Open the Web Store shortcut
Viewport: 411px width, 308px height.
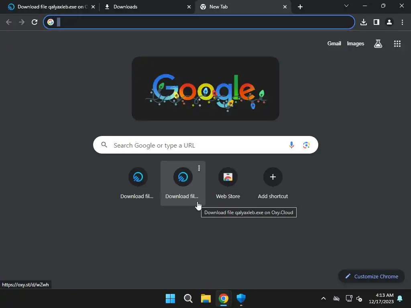click(x=228, y=183)
